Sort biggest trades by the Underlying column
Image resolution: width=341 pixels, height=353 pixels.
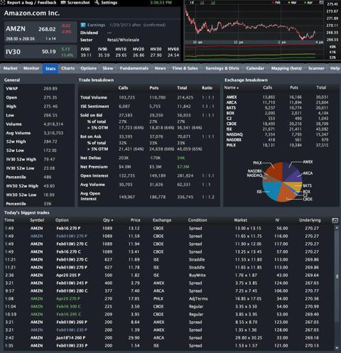[x=310, y=220]
